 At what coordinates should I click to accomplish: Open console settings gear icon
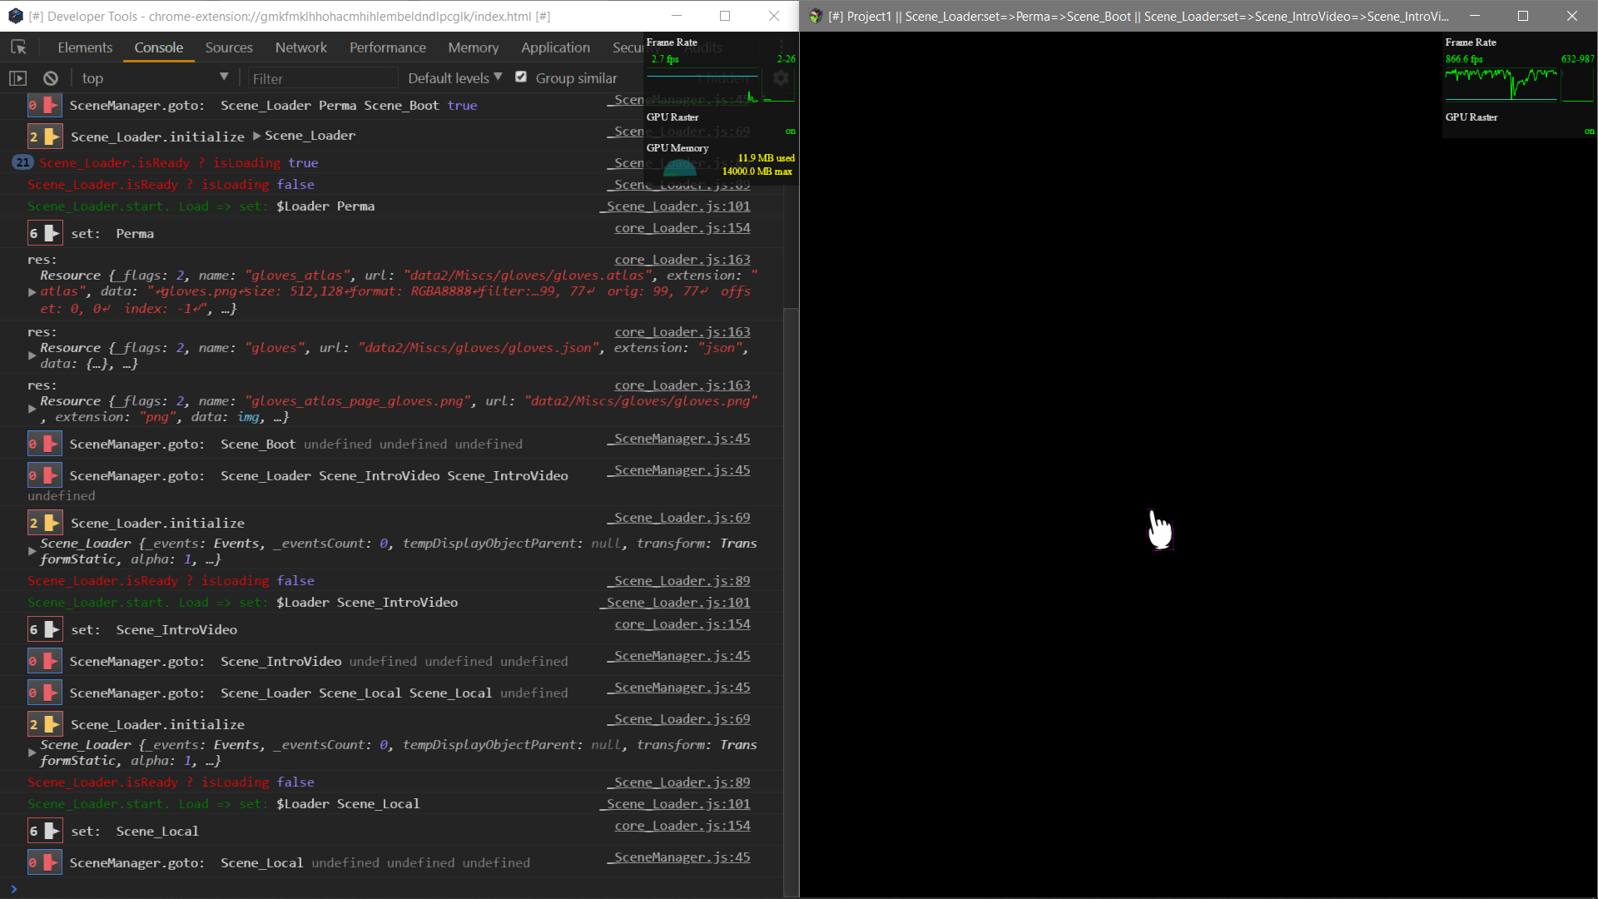[x=781, y=78]
